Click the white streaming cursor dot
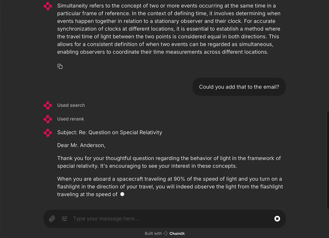The image size is (329, 238). [x=122, y=194]
